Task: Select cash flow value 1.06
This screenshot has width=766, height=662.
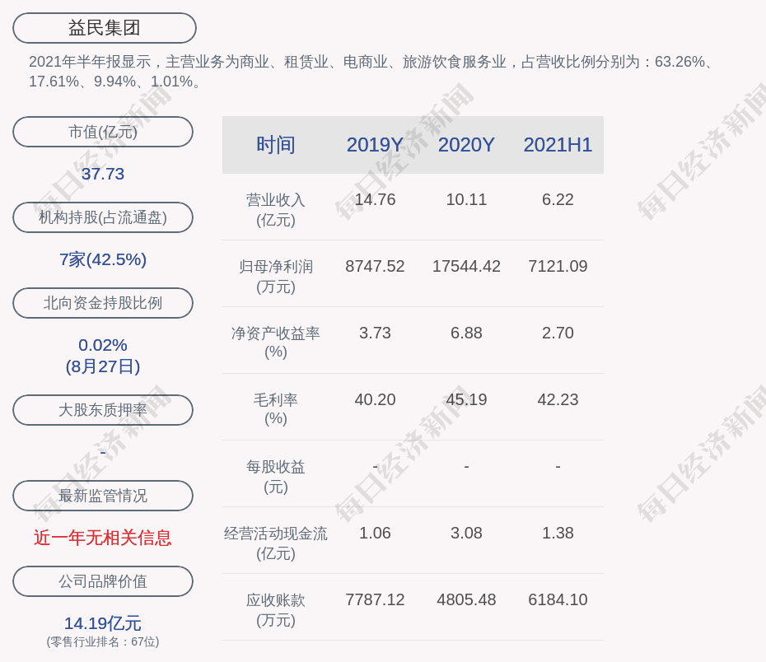Action: (x=375, y=533)
